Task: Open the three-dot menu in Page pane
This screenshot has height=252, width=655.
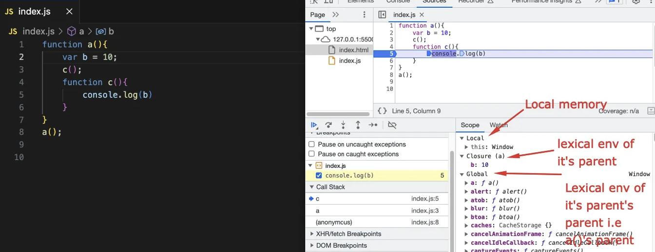Action: 364,15
